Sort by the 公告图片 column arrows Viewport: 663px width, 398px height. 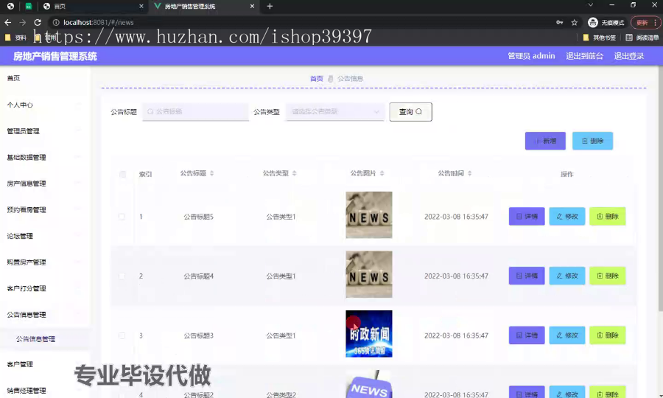382,173
